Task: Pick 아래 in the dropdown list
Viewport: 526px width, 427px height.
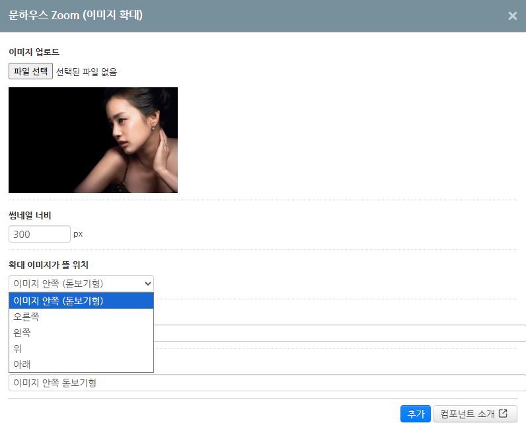Action: point(81,364)
